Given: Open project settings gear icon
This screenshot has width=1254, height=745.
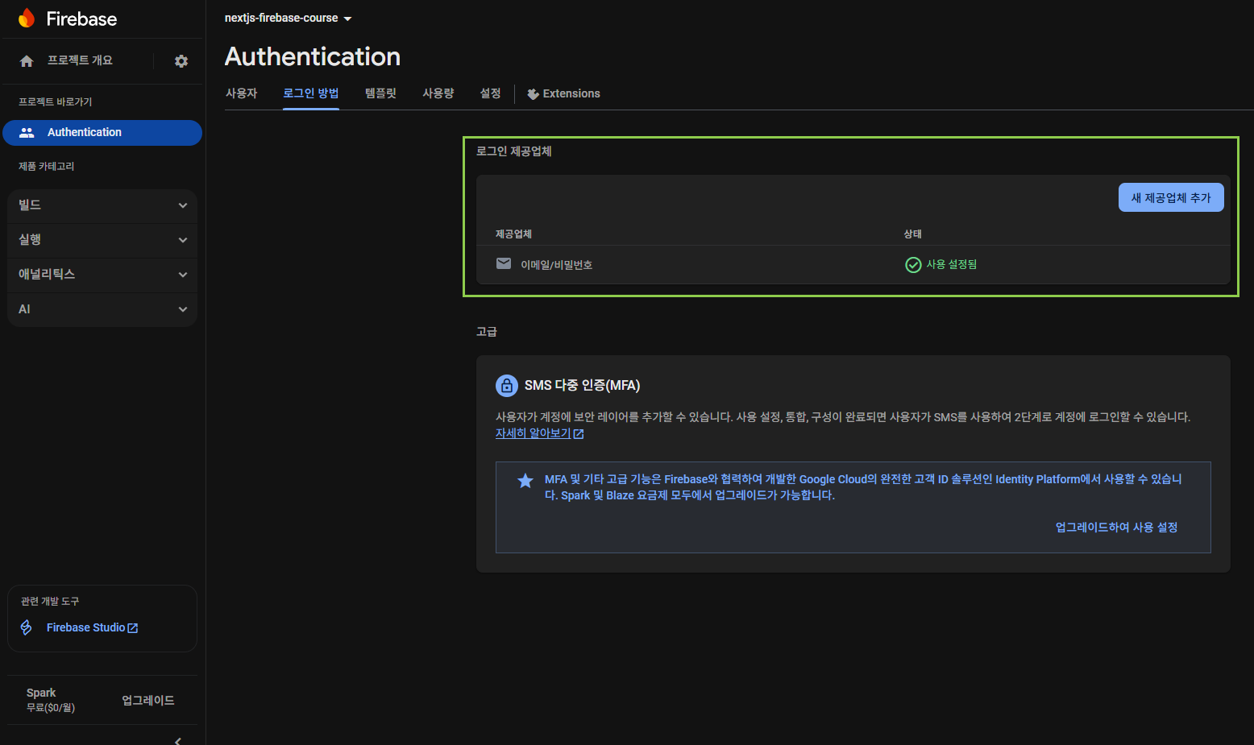Looking at the screenshot, I should (181, 61).
